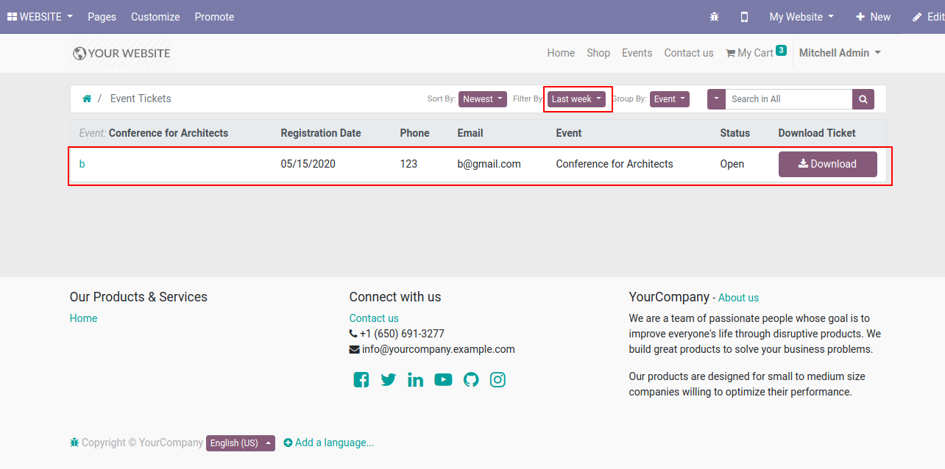Open Group By Event dropdown

point(670,99)
